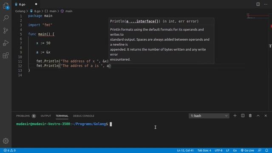The width and height of the screenshot is (272, 153).
Task: Select the Terminal panel tab
Action: (x=62, y=116)
